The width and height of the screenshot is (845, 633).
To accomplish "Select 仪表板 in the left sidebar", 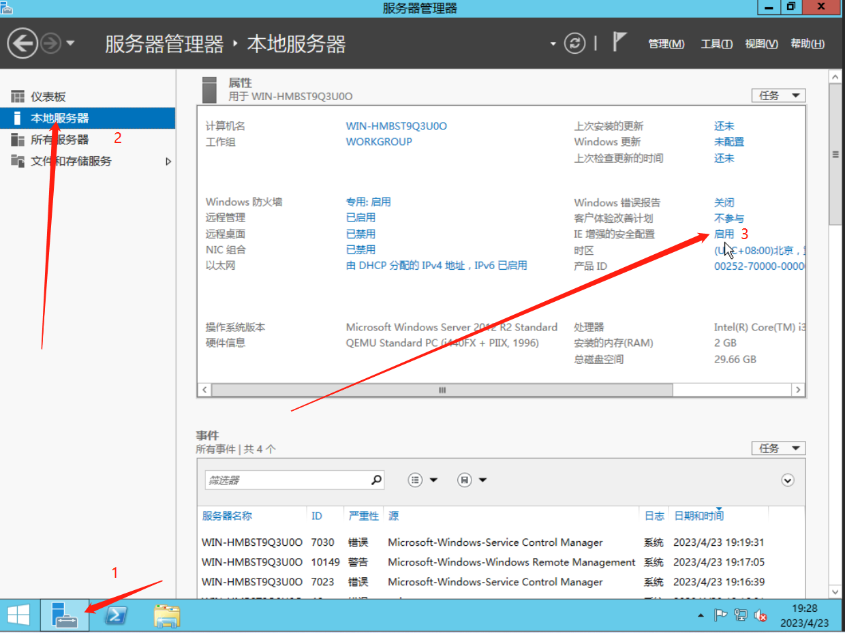I will [48, 97].
